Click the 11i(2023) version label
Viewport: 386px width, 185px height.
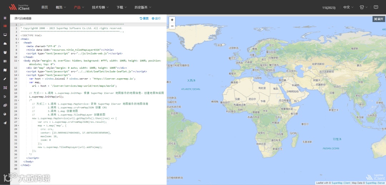(x=329, y=7)
